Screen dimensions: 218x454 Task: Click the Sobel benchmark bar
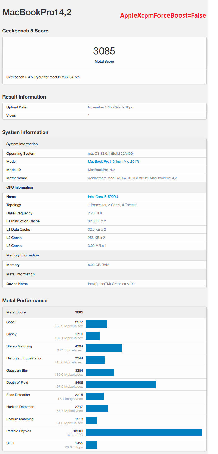click(96, 324)
